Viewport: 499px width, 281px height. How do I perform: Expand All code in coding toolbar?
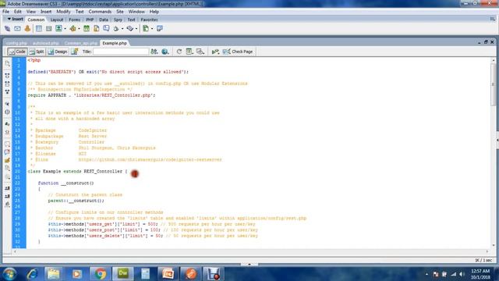click(x=7, y=92)
